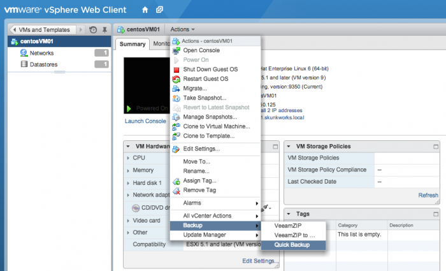The width and height of the screenshot is (446, 271).
Task: Maximize the VM Storage Policies panel
Action: click(436, 147)
